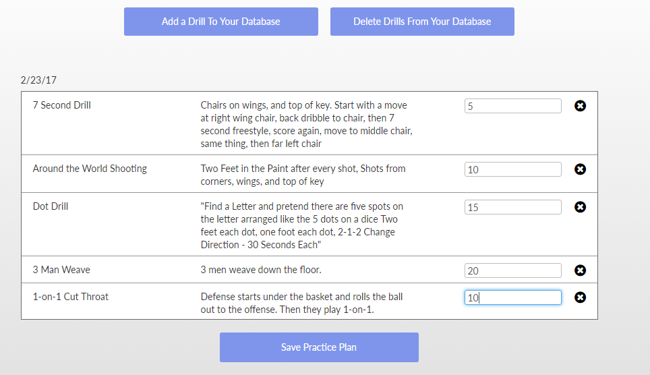This screenshot has height=375, width=650.
Task: Save the practice plan
Action: pyautogui.click(x=319, y=347)
